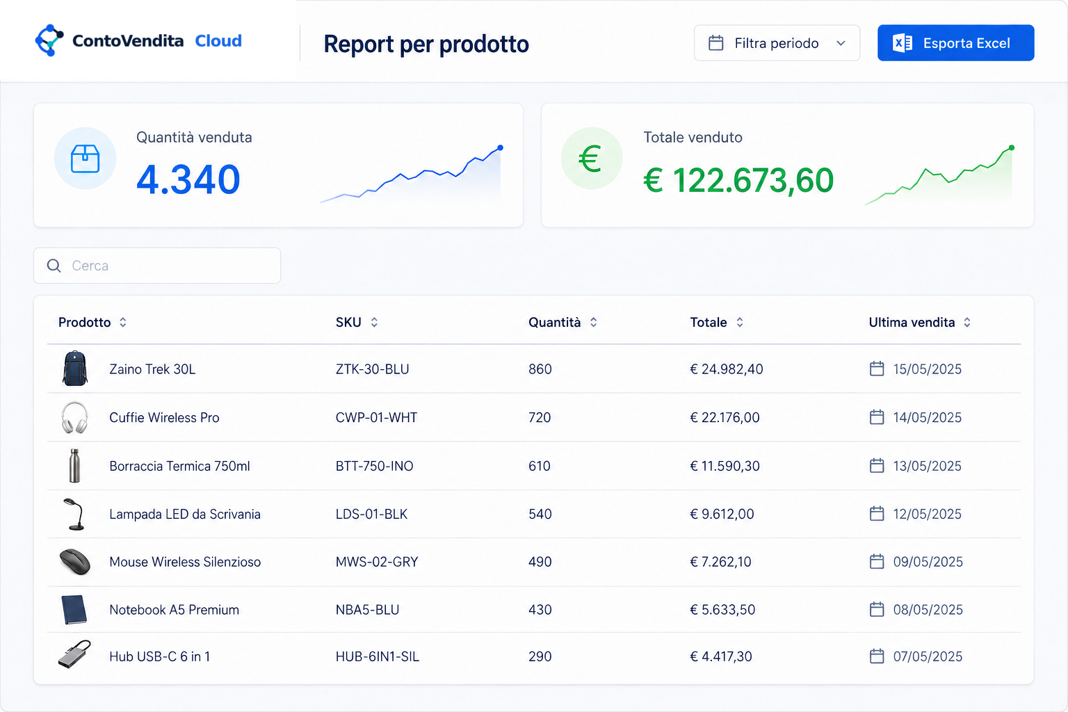1068x712 pixels.
Task: Click the magnifier icon in the search box
Action: [x=54, y=266]
